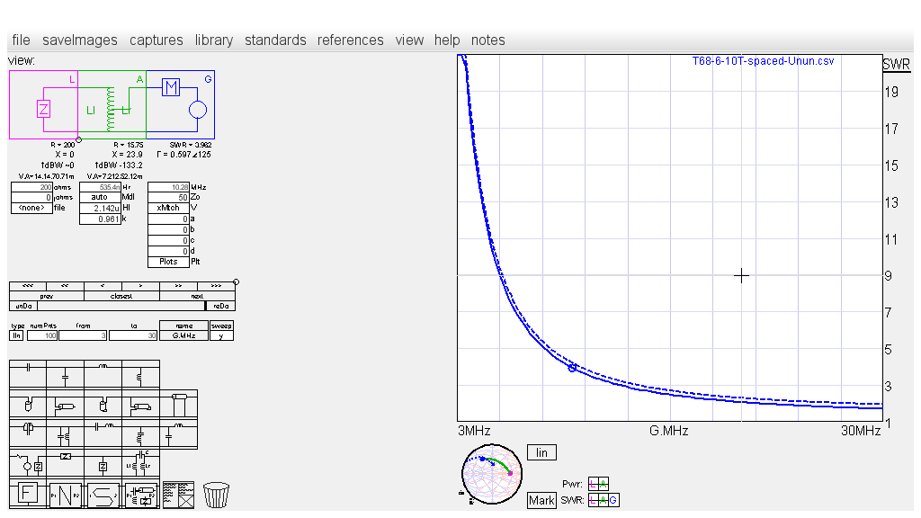This screenshot has width=921, height=518.
Task: Open the standards menu
Action: tap(275, 40)
